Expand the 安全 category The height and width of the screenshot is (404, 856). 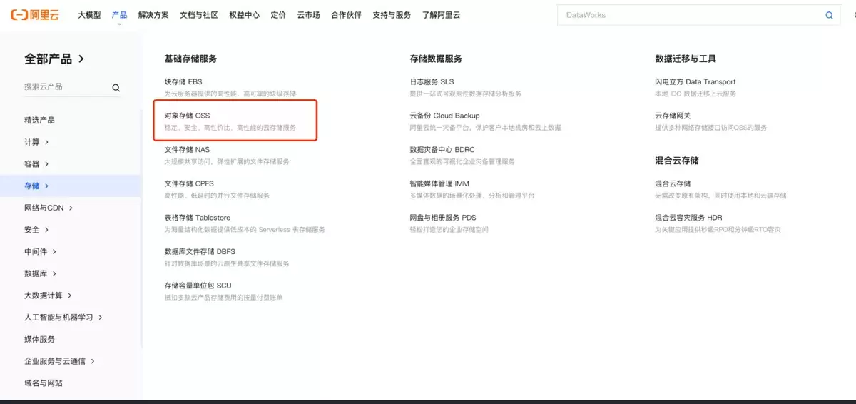coord(36,230)
